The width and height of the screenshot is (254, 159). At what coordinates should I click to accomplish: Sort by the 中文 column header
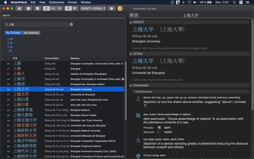28,58
